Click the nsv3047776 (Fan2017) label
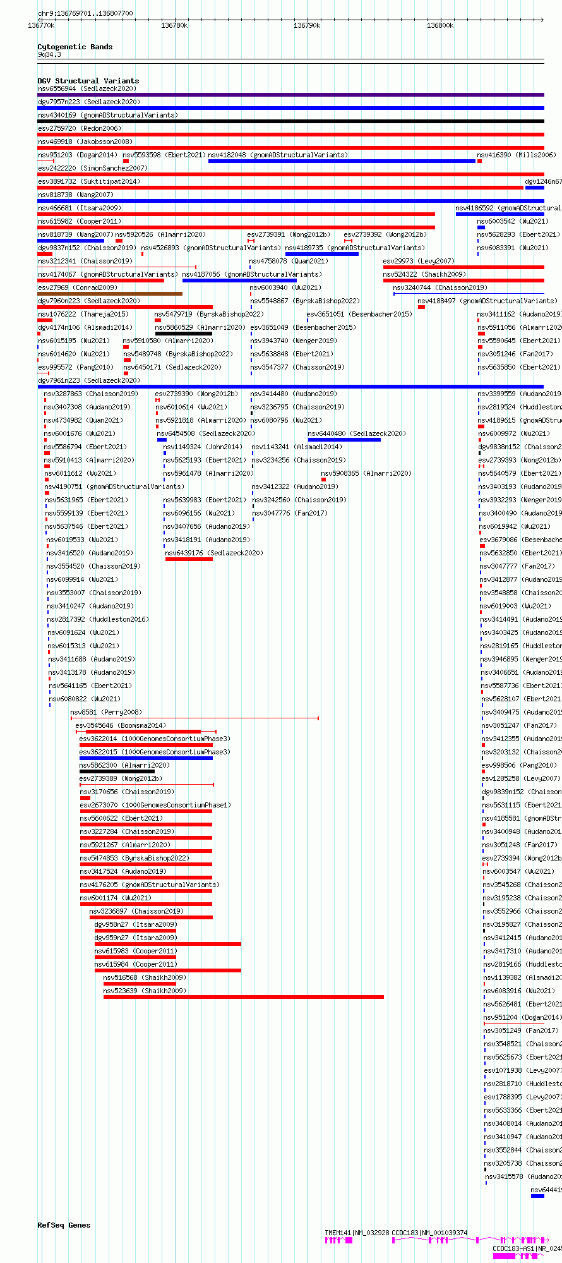This screenshot has height=1263, width=562. coord(290,513)
